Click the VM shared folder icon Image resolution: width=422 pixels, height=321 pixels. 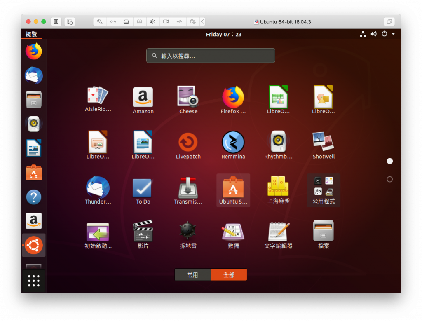[193, 22]
